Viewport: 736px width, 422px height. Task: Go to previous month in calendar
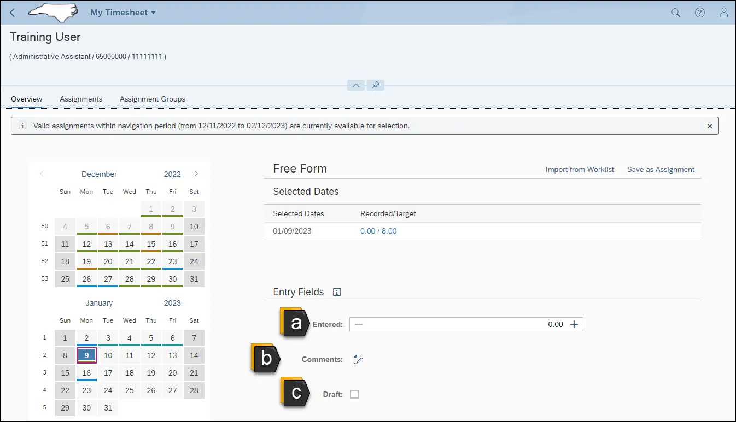coord(42,174)
